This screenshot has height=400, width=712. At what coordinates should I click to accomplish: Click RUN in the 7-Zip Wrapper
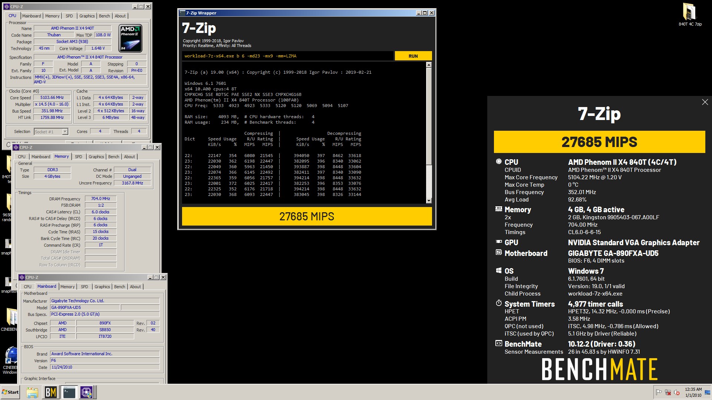coord(413,56)
